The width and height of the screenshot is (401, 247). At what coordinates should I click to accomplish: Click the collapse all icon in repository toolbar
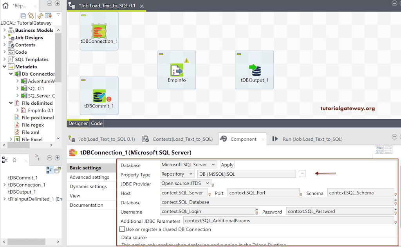click(23, 16)
